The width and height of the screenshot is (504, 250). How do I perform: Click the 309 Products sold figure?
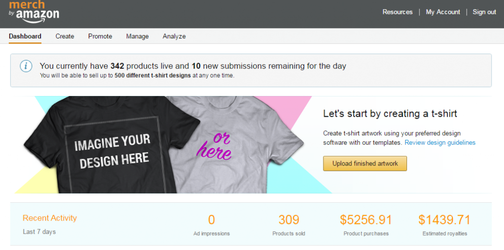point(288,220)
